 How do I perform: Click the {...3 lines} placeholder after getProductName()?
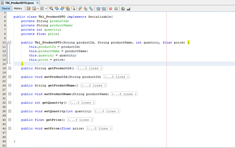pyautogui.click(x=94, y=85)
